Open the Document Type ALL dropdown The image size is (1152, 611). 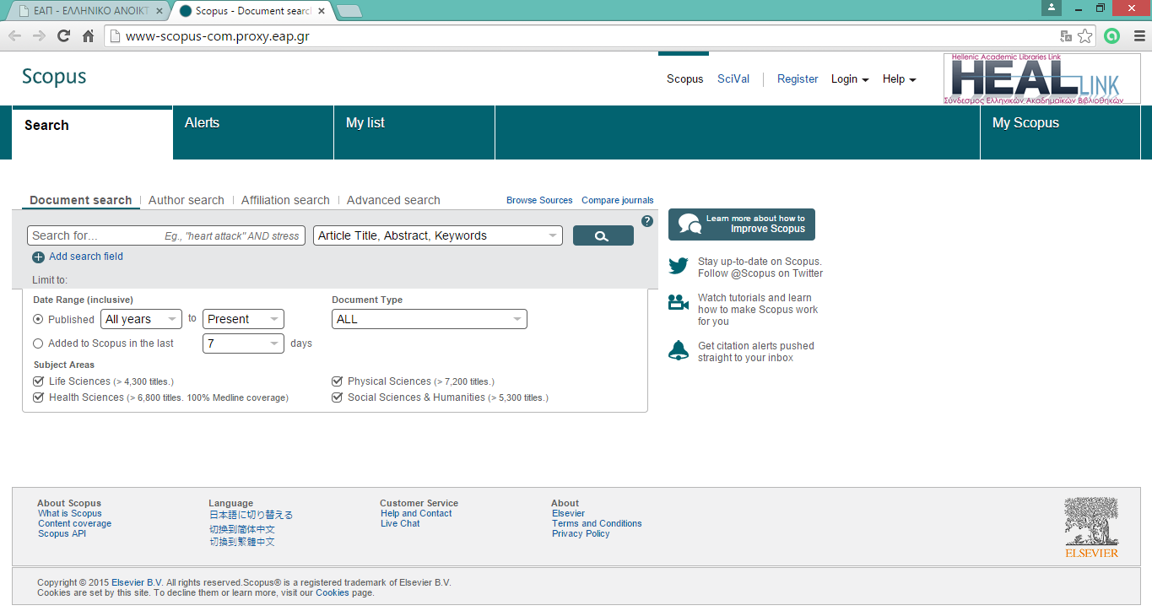tap(430, 320)
